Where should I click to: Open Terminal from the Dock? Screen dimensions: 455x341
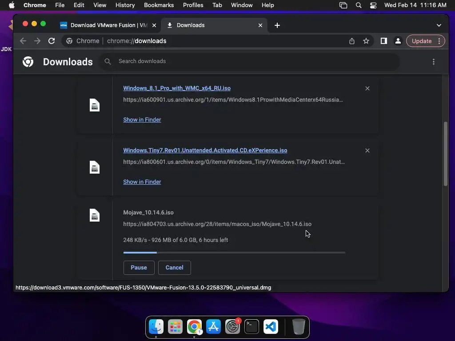click(251, 327)
